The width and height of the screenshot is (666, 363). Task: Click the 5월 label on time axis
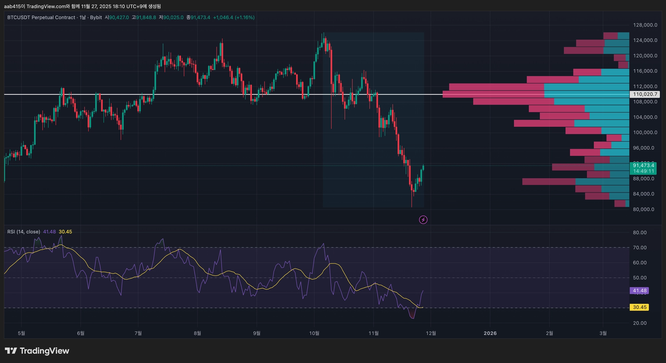tap(22, 333)
